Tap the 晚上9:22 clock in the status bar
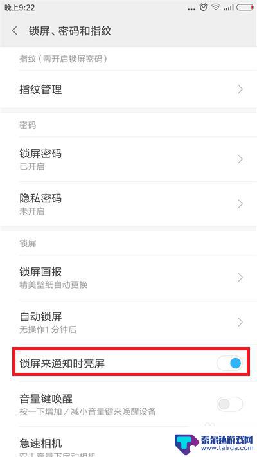Screen dimensions: 257x457 (20, 8)
